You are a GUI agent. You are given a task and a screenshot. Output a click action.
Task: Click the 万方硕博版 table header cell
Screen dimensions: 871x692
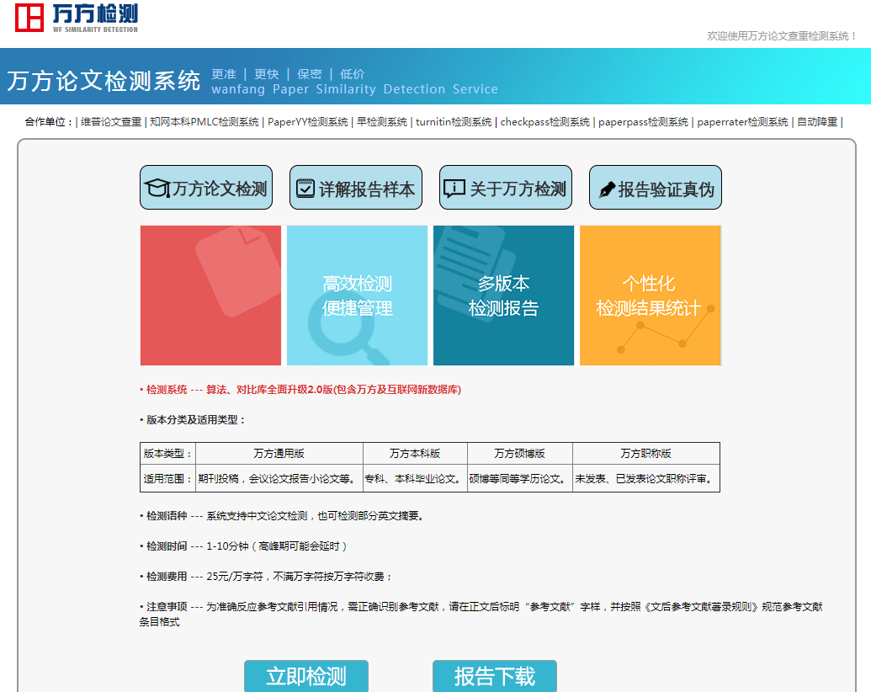point(520,454)
